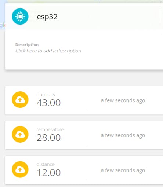Open the distance variable label

46,164
